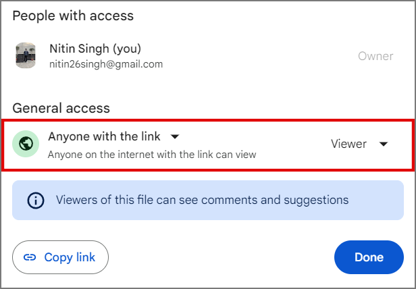
Task: Expand the arrow beside "Anyone with the link"
Action: coord(174,136)
